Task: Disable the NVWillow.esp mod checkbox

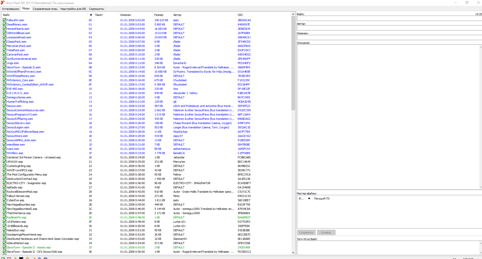Action: tap(5, 153)
